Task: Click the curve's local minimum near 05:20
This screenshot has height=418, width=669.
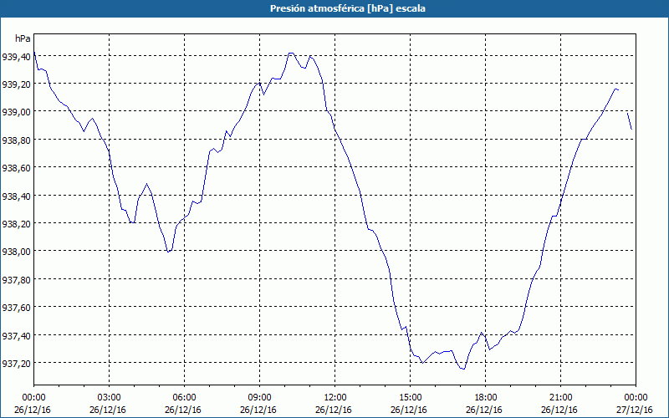Action: pyautogui.click(x=168, y=252)
